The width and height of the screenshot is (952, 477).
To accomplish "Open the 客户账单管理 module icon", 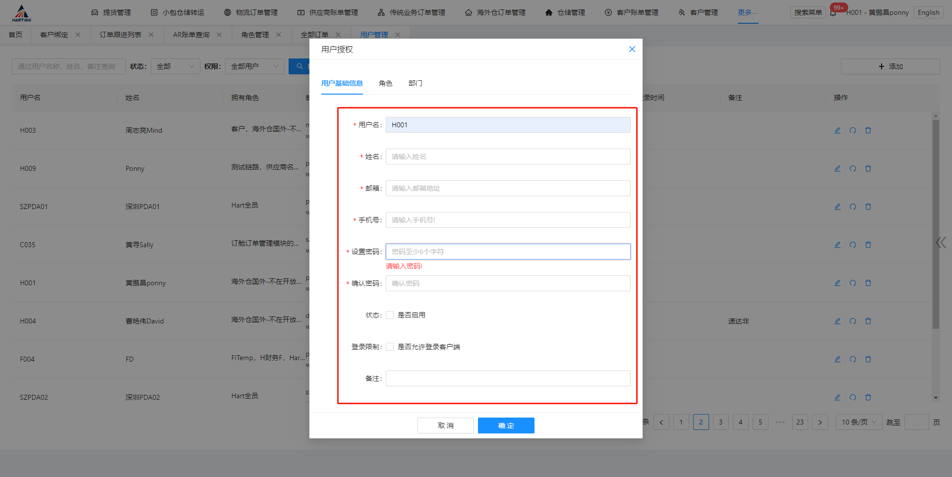I will 608,12.
